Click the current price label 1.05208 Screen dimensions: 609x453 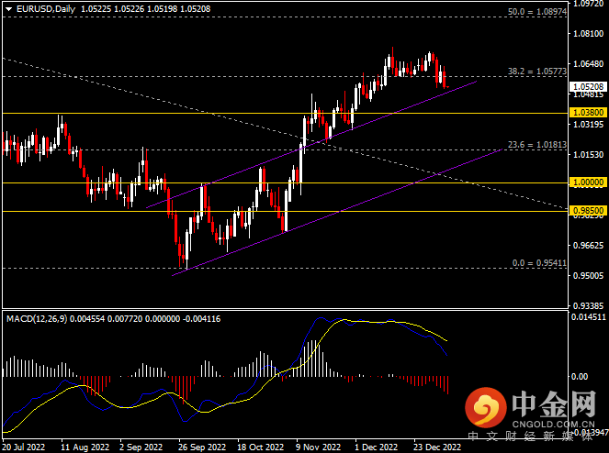tap(587, 83)
